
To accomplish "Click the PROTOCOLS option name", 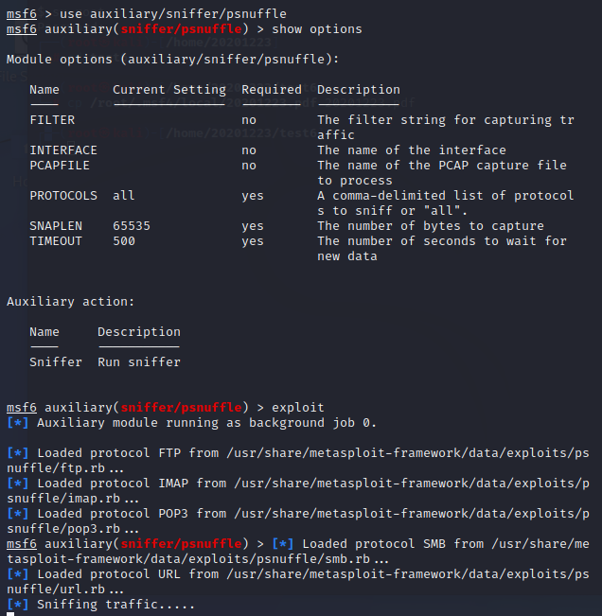I will [x=63, y=196].
